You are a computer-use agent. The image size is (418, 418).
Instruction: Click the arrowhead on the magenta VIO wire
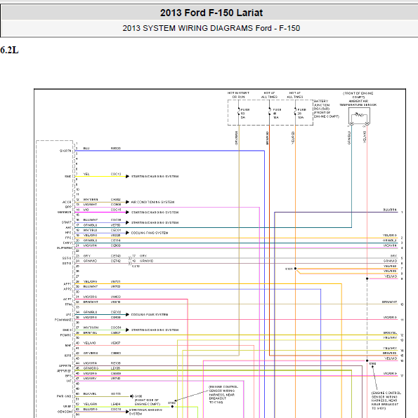(127, 213)
